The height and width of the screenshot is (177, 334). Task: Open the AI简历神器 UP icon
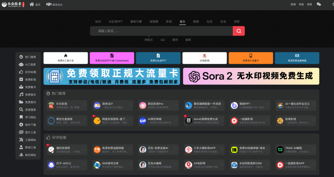143,121
